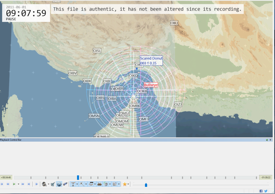Screen dimensions: 275x194
Task: Toggle the tank ground units icon
Action: coord(100,184)
